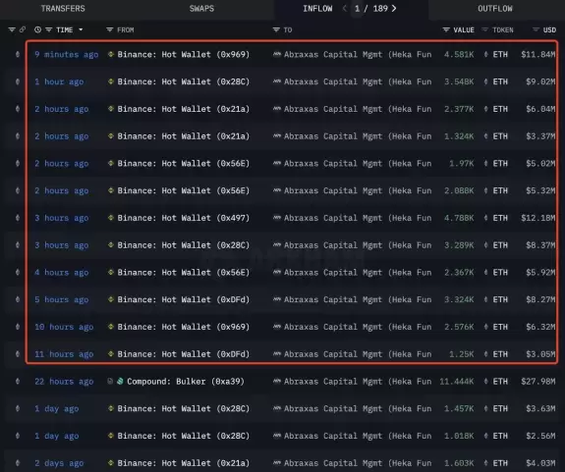This screenshot has width=565, height=472.
Task: Open the TIME column filter
Action: click(49, 29)
